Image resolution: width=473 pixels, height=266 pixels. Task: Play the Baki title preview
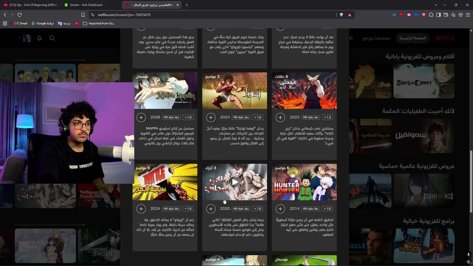[x=235, y=182]
